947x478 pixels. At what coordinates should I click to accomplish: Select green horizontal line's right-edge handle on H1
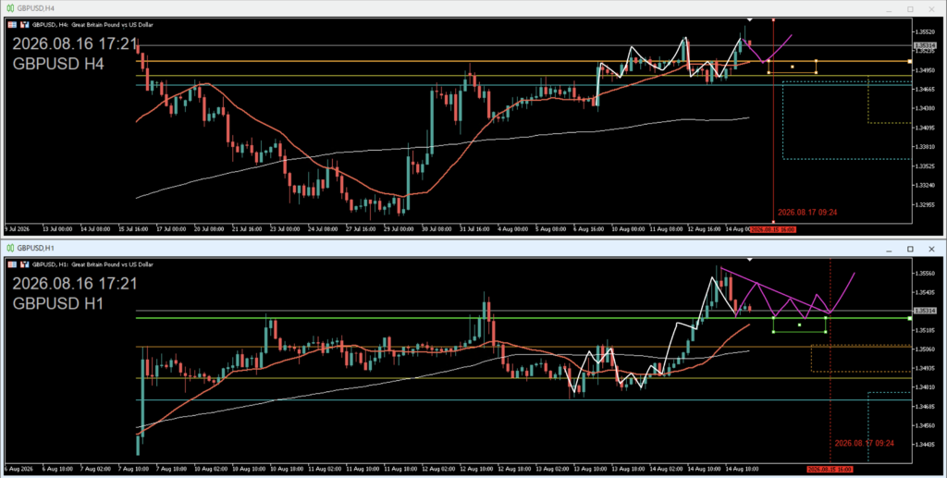910,318
